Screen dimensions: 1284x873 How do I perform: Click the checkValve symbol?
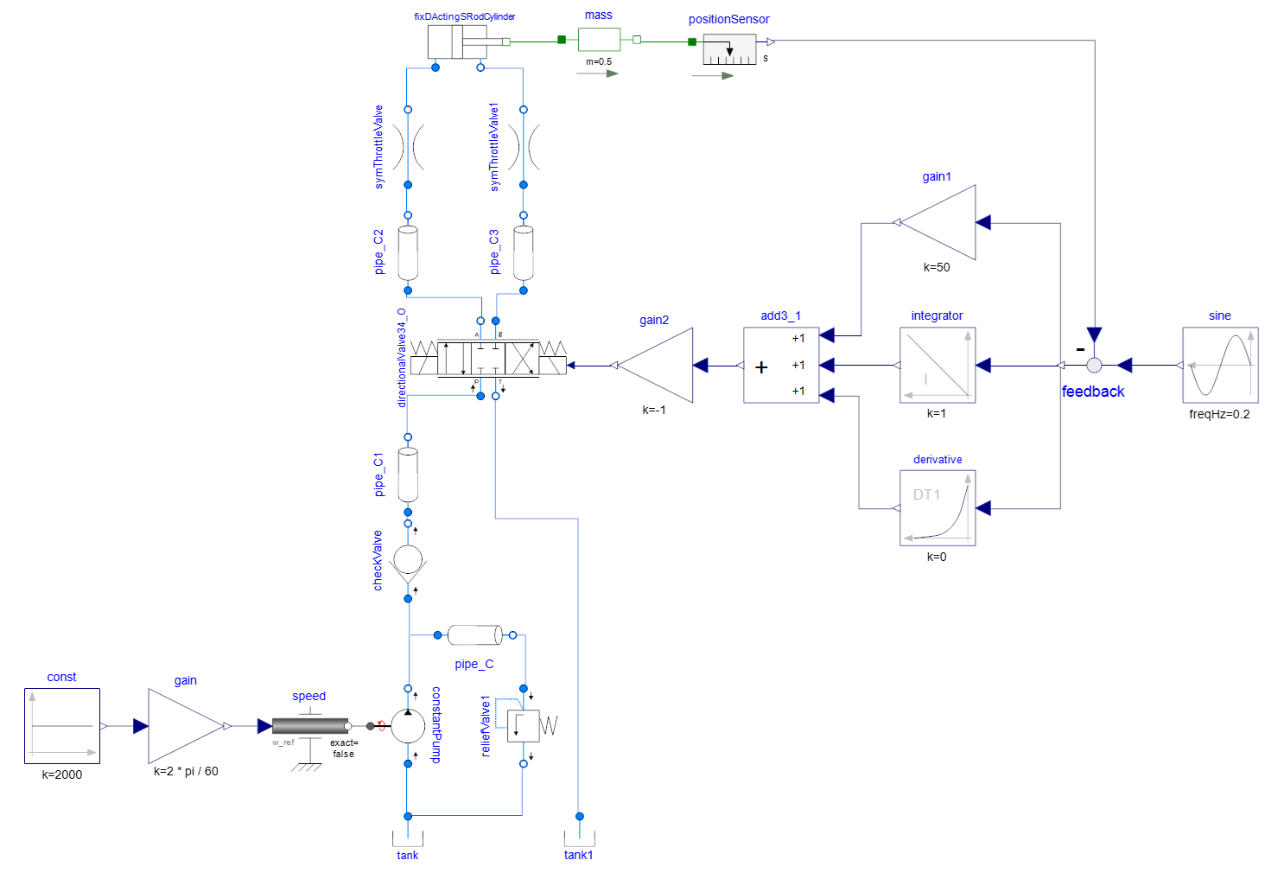click(408, 562)
